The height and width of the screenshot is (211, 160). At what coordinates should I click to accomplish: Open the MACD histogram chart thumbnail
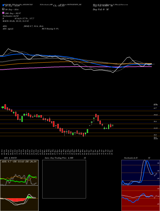click(19, 198)
